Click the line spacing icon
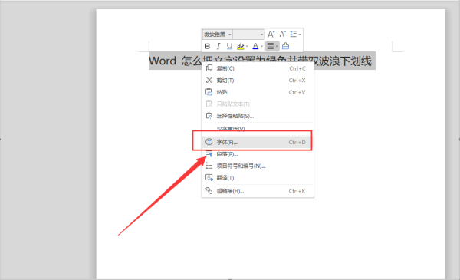Viewport: 460px width, 280px height. pyautogui.click(x=293, y=34)
